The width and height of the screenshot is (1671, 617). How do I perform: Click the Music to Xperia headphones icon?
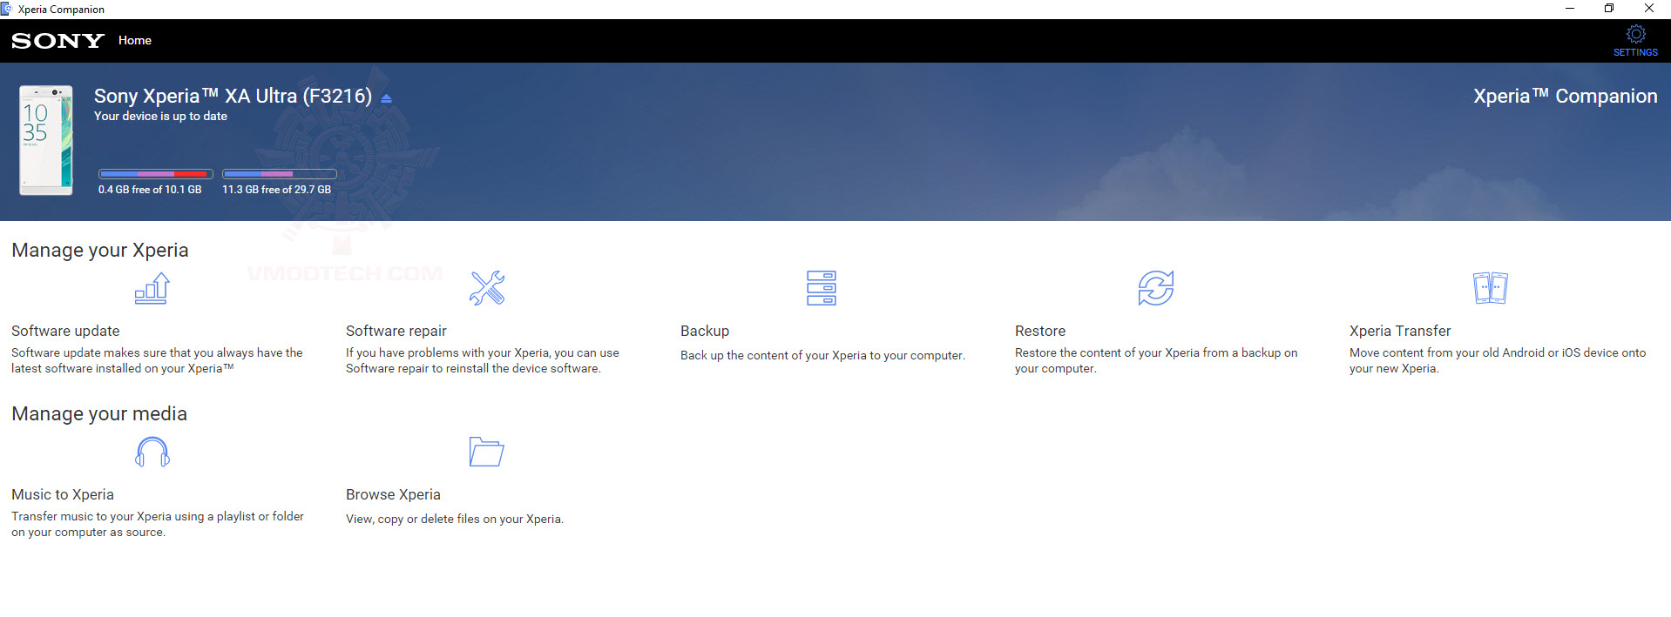coord(152,452)
